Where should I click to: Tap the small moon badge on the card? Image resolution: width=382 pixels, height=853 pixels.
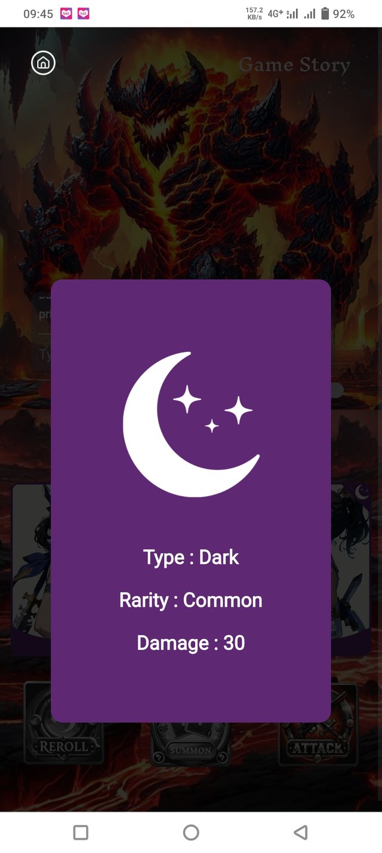pos(362,492)
